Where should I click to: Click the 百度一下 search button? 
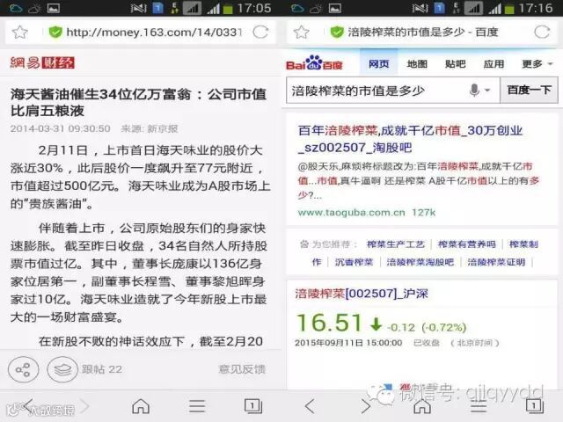click(x=529, y=90)
